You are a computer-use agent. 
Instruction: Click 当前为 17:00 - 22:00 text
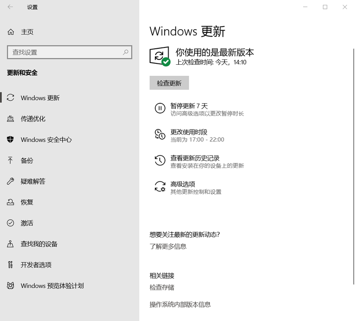[x=197, y=140]
